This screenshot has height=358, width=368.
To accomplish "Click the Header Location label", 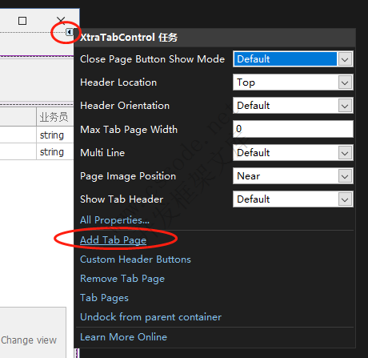I will pyautogui.click(x=118, y=82).
